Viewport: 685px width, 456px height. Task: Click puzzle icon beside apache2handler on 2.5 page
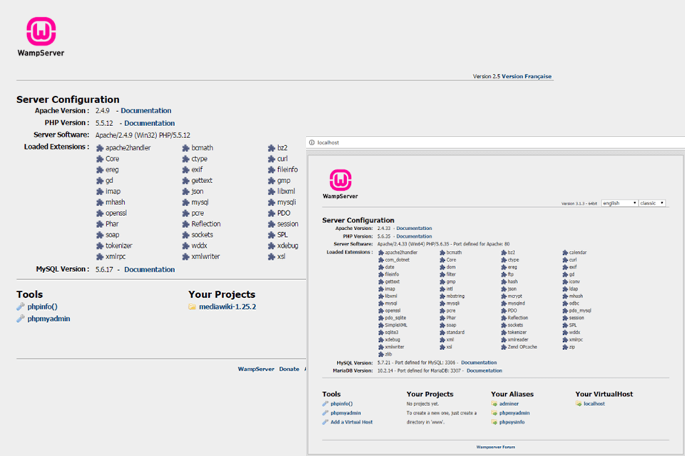point(100,148)
